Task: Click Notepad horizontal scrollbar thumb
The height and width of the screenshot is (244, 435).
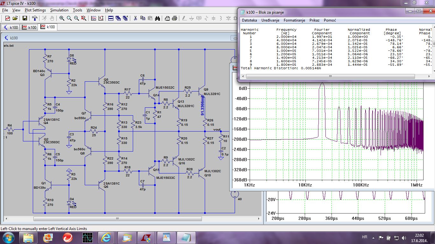Action: pos(331,77)
